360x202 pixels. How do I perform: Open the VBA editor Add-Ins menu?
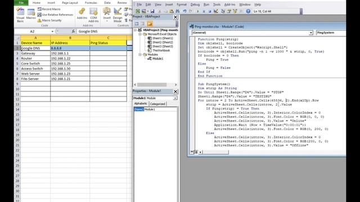click(229, 4)
